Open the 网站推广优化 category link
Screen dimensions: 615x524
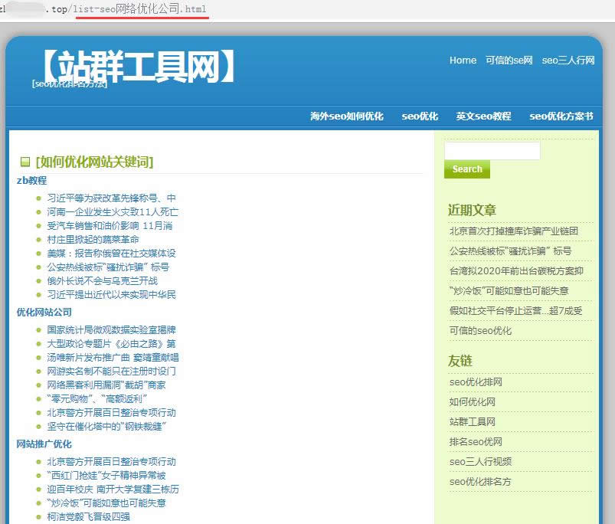click(44, 444)
